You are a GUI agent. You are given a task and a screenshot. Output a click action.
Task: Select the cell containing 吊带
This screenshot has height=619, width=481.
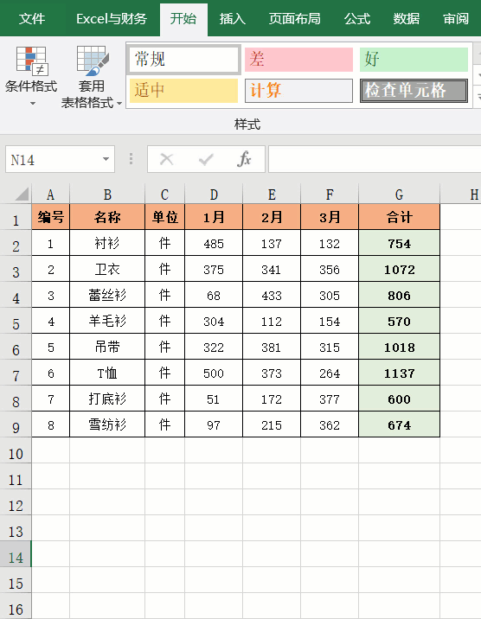click(107, 347)
